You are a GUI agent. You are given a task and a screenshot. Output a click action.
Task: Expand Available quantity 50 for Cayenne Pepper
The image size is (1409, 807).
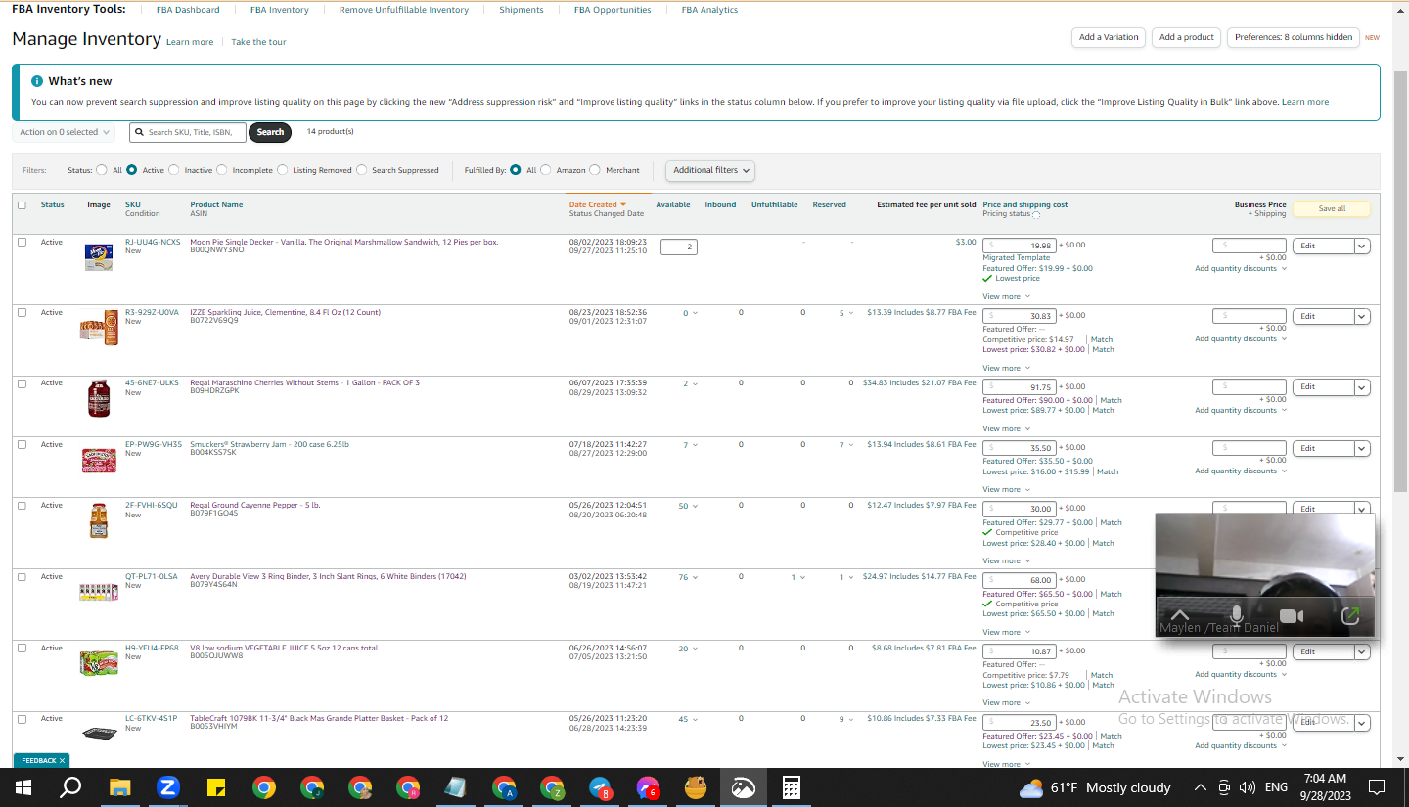689,506
